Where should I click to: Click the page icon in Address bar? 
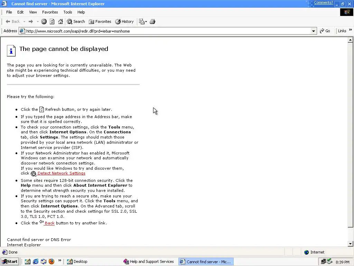pyautogui.click(x=22, y=31)
